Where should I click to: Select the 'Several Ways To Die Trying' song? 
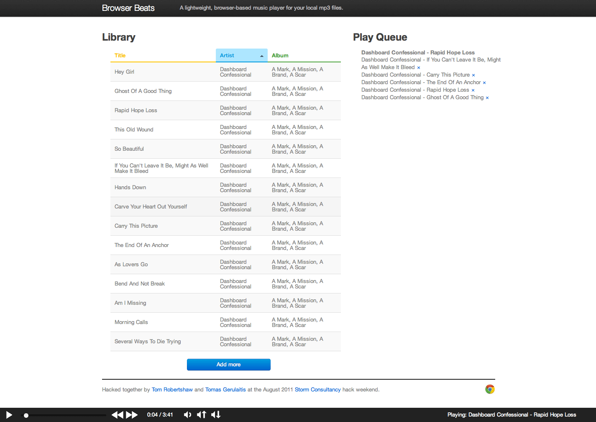point(148,342)
